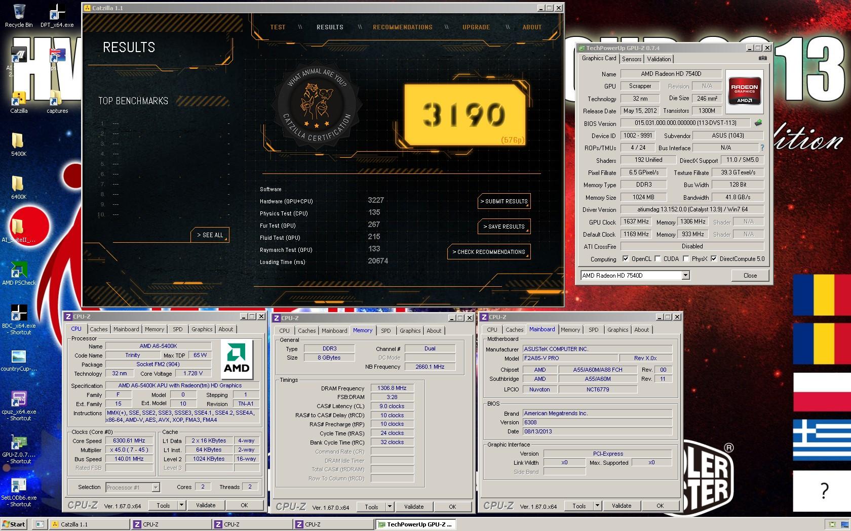Launch BDC_x64.exe shortcut icon
The height and width of the screenshot is (531, 851).
click(x=19, y=320)
